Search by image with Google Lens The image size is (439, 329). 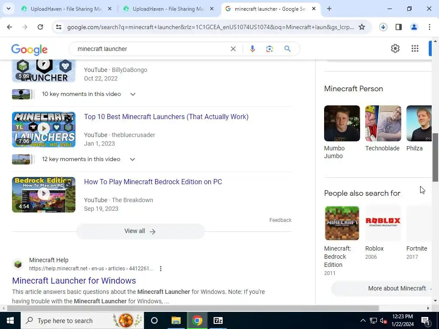[x=269, y=49]
